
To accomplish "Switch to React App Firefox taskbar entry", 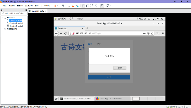I will pyautogui.click(x=113, y=99).
